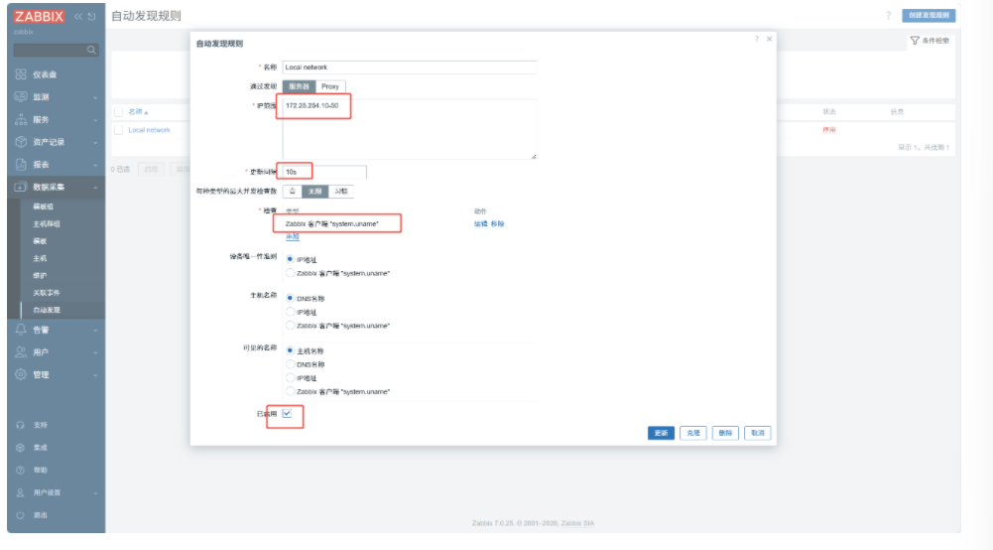Screen dimensions: 993x550
Task: Open 维护 in data collection submenu
Action: (40, 276)
